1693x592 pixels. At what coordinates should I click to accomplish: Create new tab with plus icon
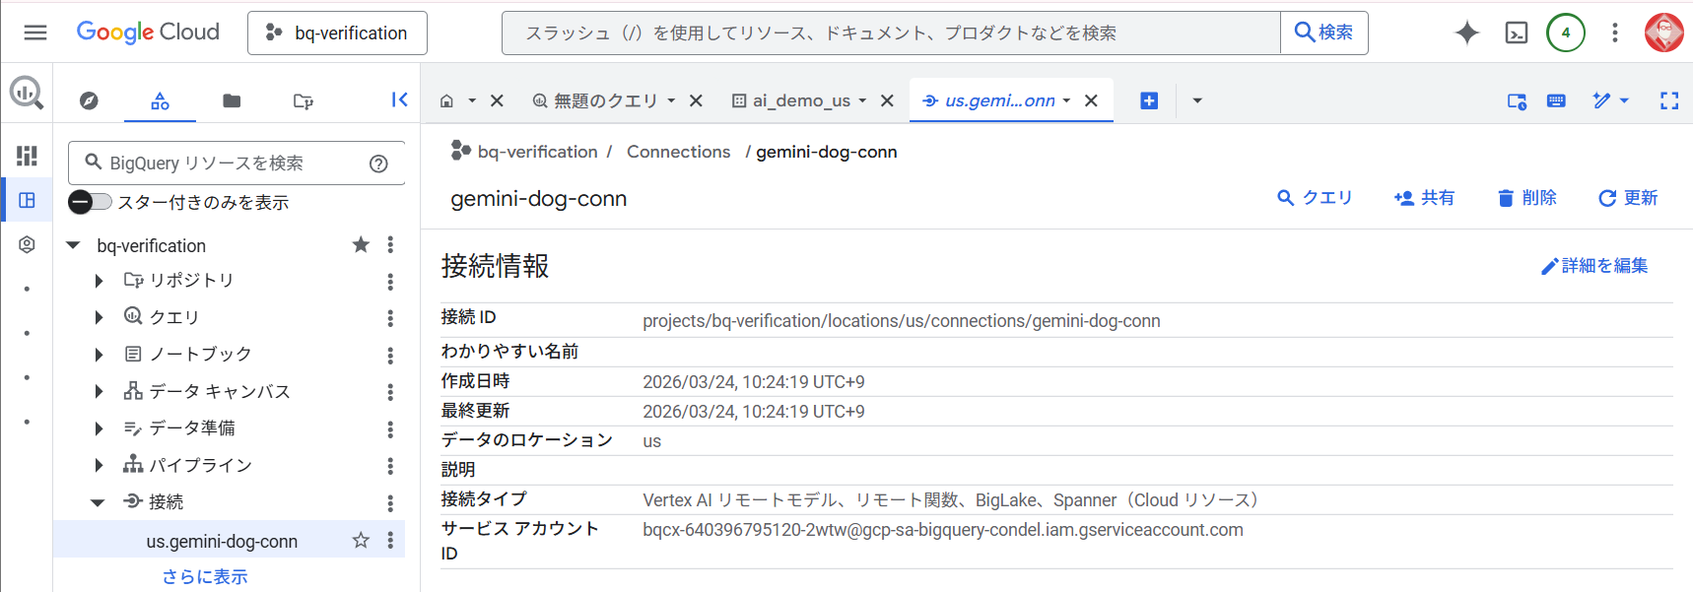coord(1149,100)
